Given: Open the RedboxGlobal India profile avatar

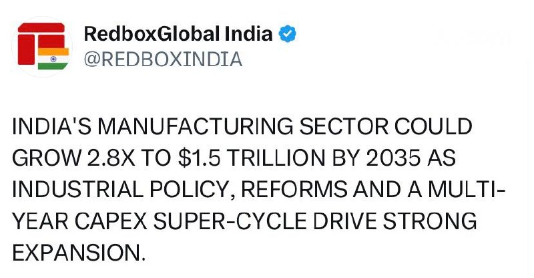Looking at the screenshot, I should coord(43,46).
